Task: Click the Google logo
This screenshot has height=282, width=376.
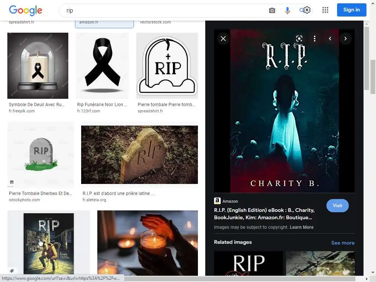Action: [25, 10]
